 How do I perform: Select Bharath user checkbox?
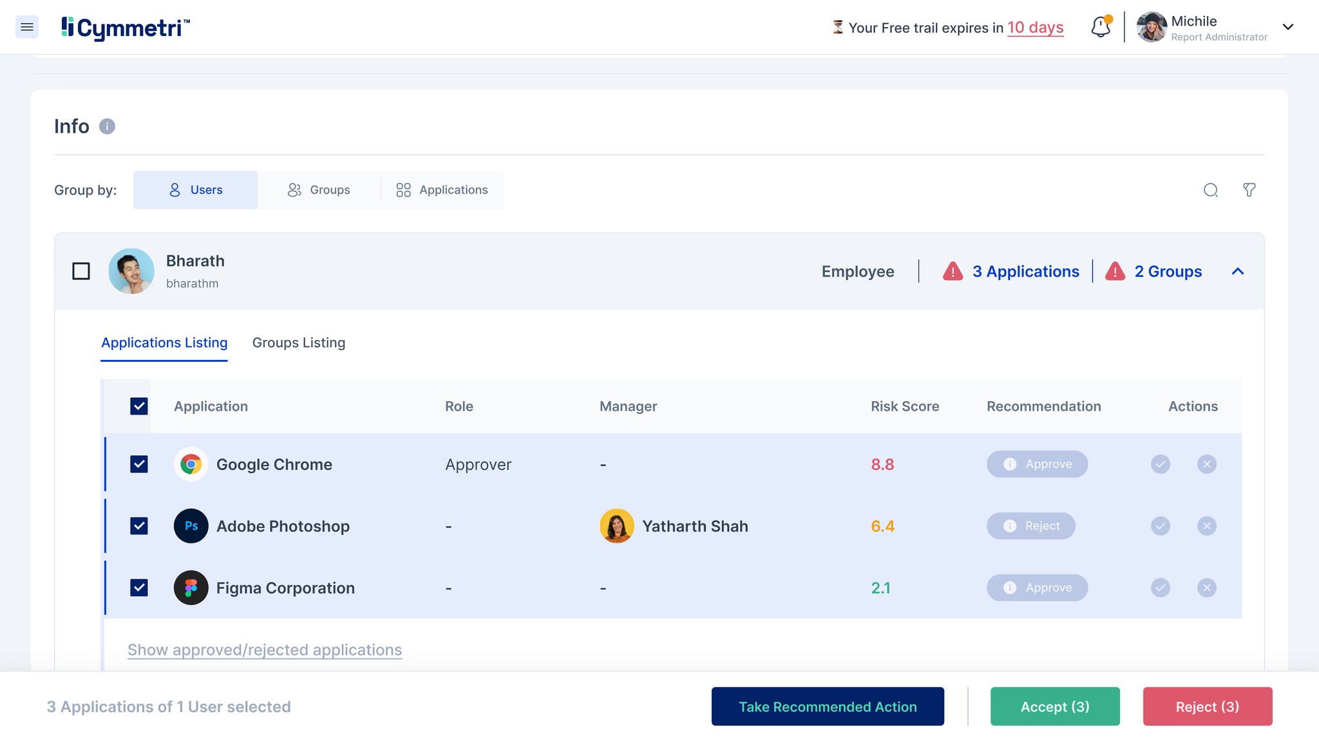(81, 271)
